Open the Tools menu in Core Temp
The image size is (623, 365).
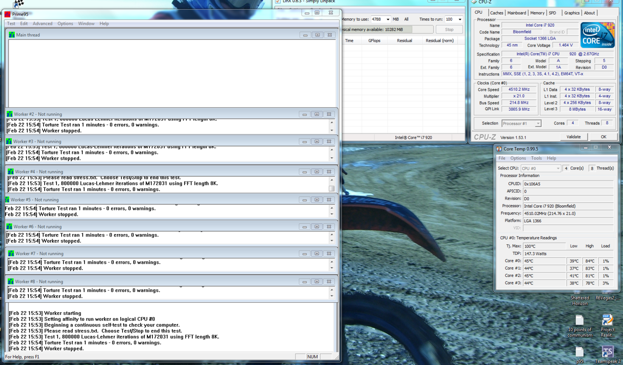click(x=536, y=158)
